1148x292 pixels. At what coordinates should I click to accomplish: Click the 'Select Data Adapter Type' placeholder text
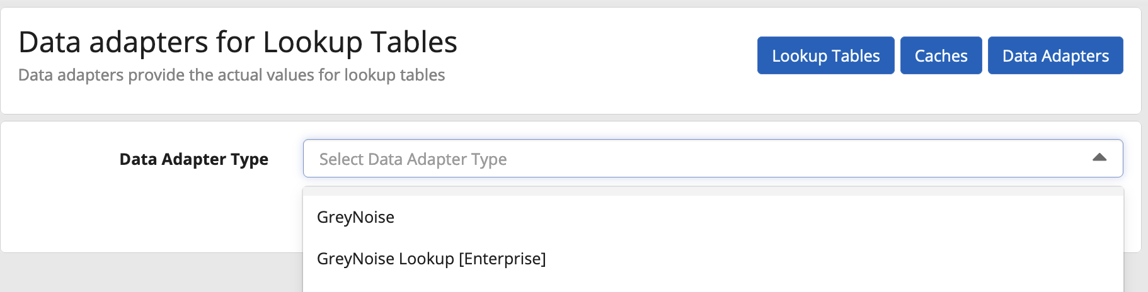point(413,159)
